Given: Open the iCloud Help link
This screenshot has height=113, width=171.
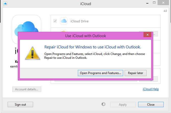Looking at the screenshot, I should pyautogui.click(x=151, y=89).
